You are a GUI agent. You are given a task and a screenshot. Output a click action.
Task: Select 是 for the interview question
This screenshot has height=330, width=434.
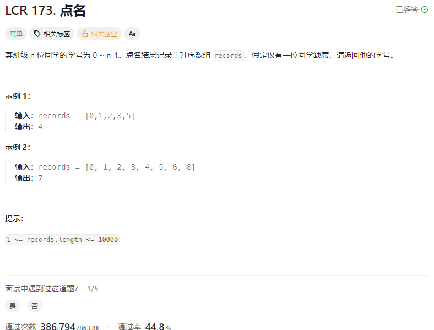pos(13,306)
